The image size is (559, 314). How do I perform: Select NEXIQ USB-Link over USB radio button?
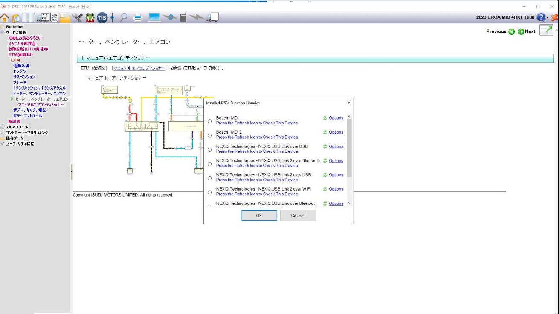point(210,150)
